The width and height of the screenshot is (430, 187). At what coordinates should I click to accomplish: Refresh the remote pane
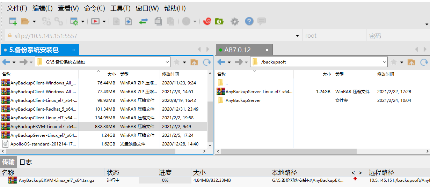point(424,62)
